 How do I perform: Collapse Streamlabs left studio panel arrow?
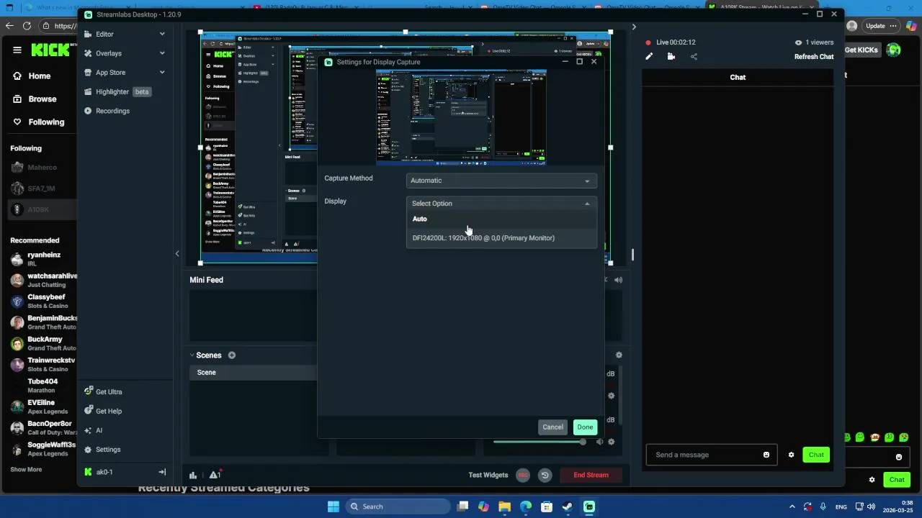click(177, 254)
